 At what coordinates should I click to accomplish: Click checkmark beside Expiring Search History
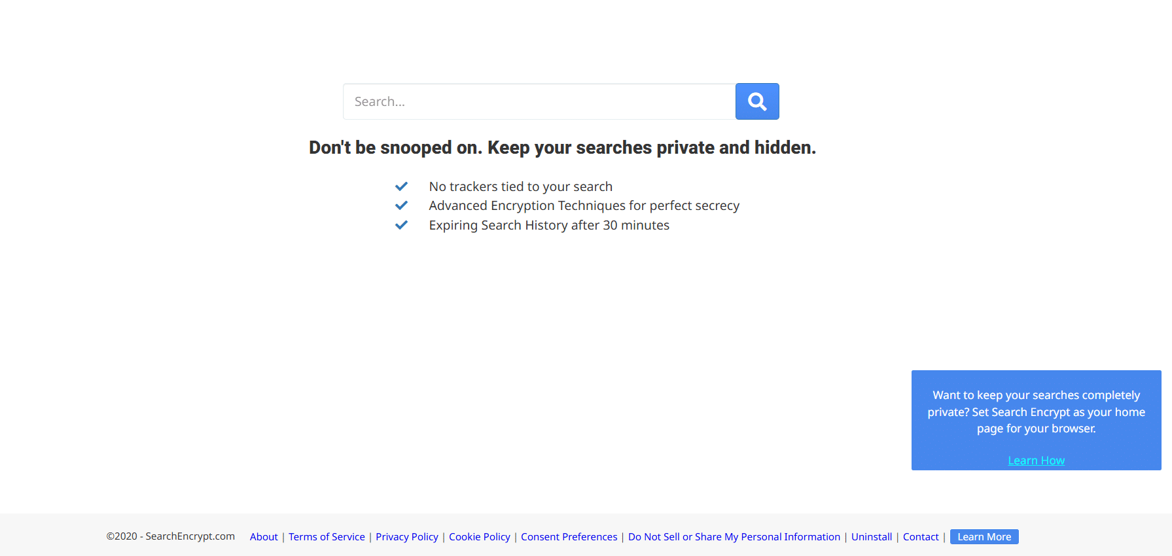[401, 225]
